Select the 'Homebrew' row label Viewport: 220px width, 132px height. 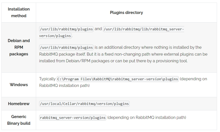19,104
